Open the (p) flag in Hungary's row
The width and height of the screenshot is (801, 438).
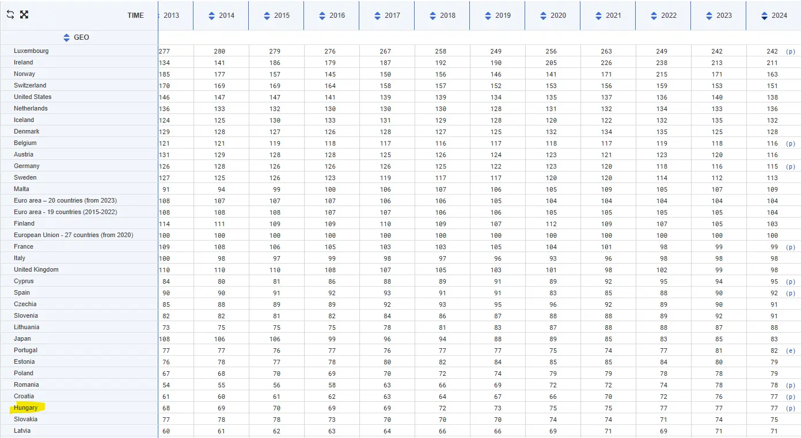pyautogui.click(x=790, y=408)
